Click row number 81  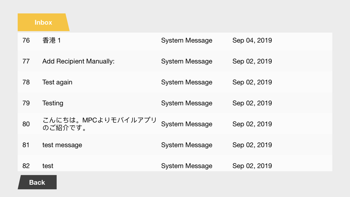[26, 145]
